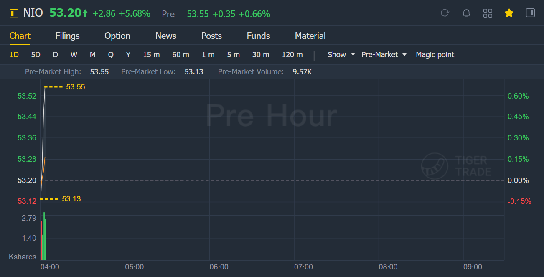
Task: Click the four-square grid layout icon
Action: click(488, 13)
